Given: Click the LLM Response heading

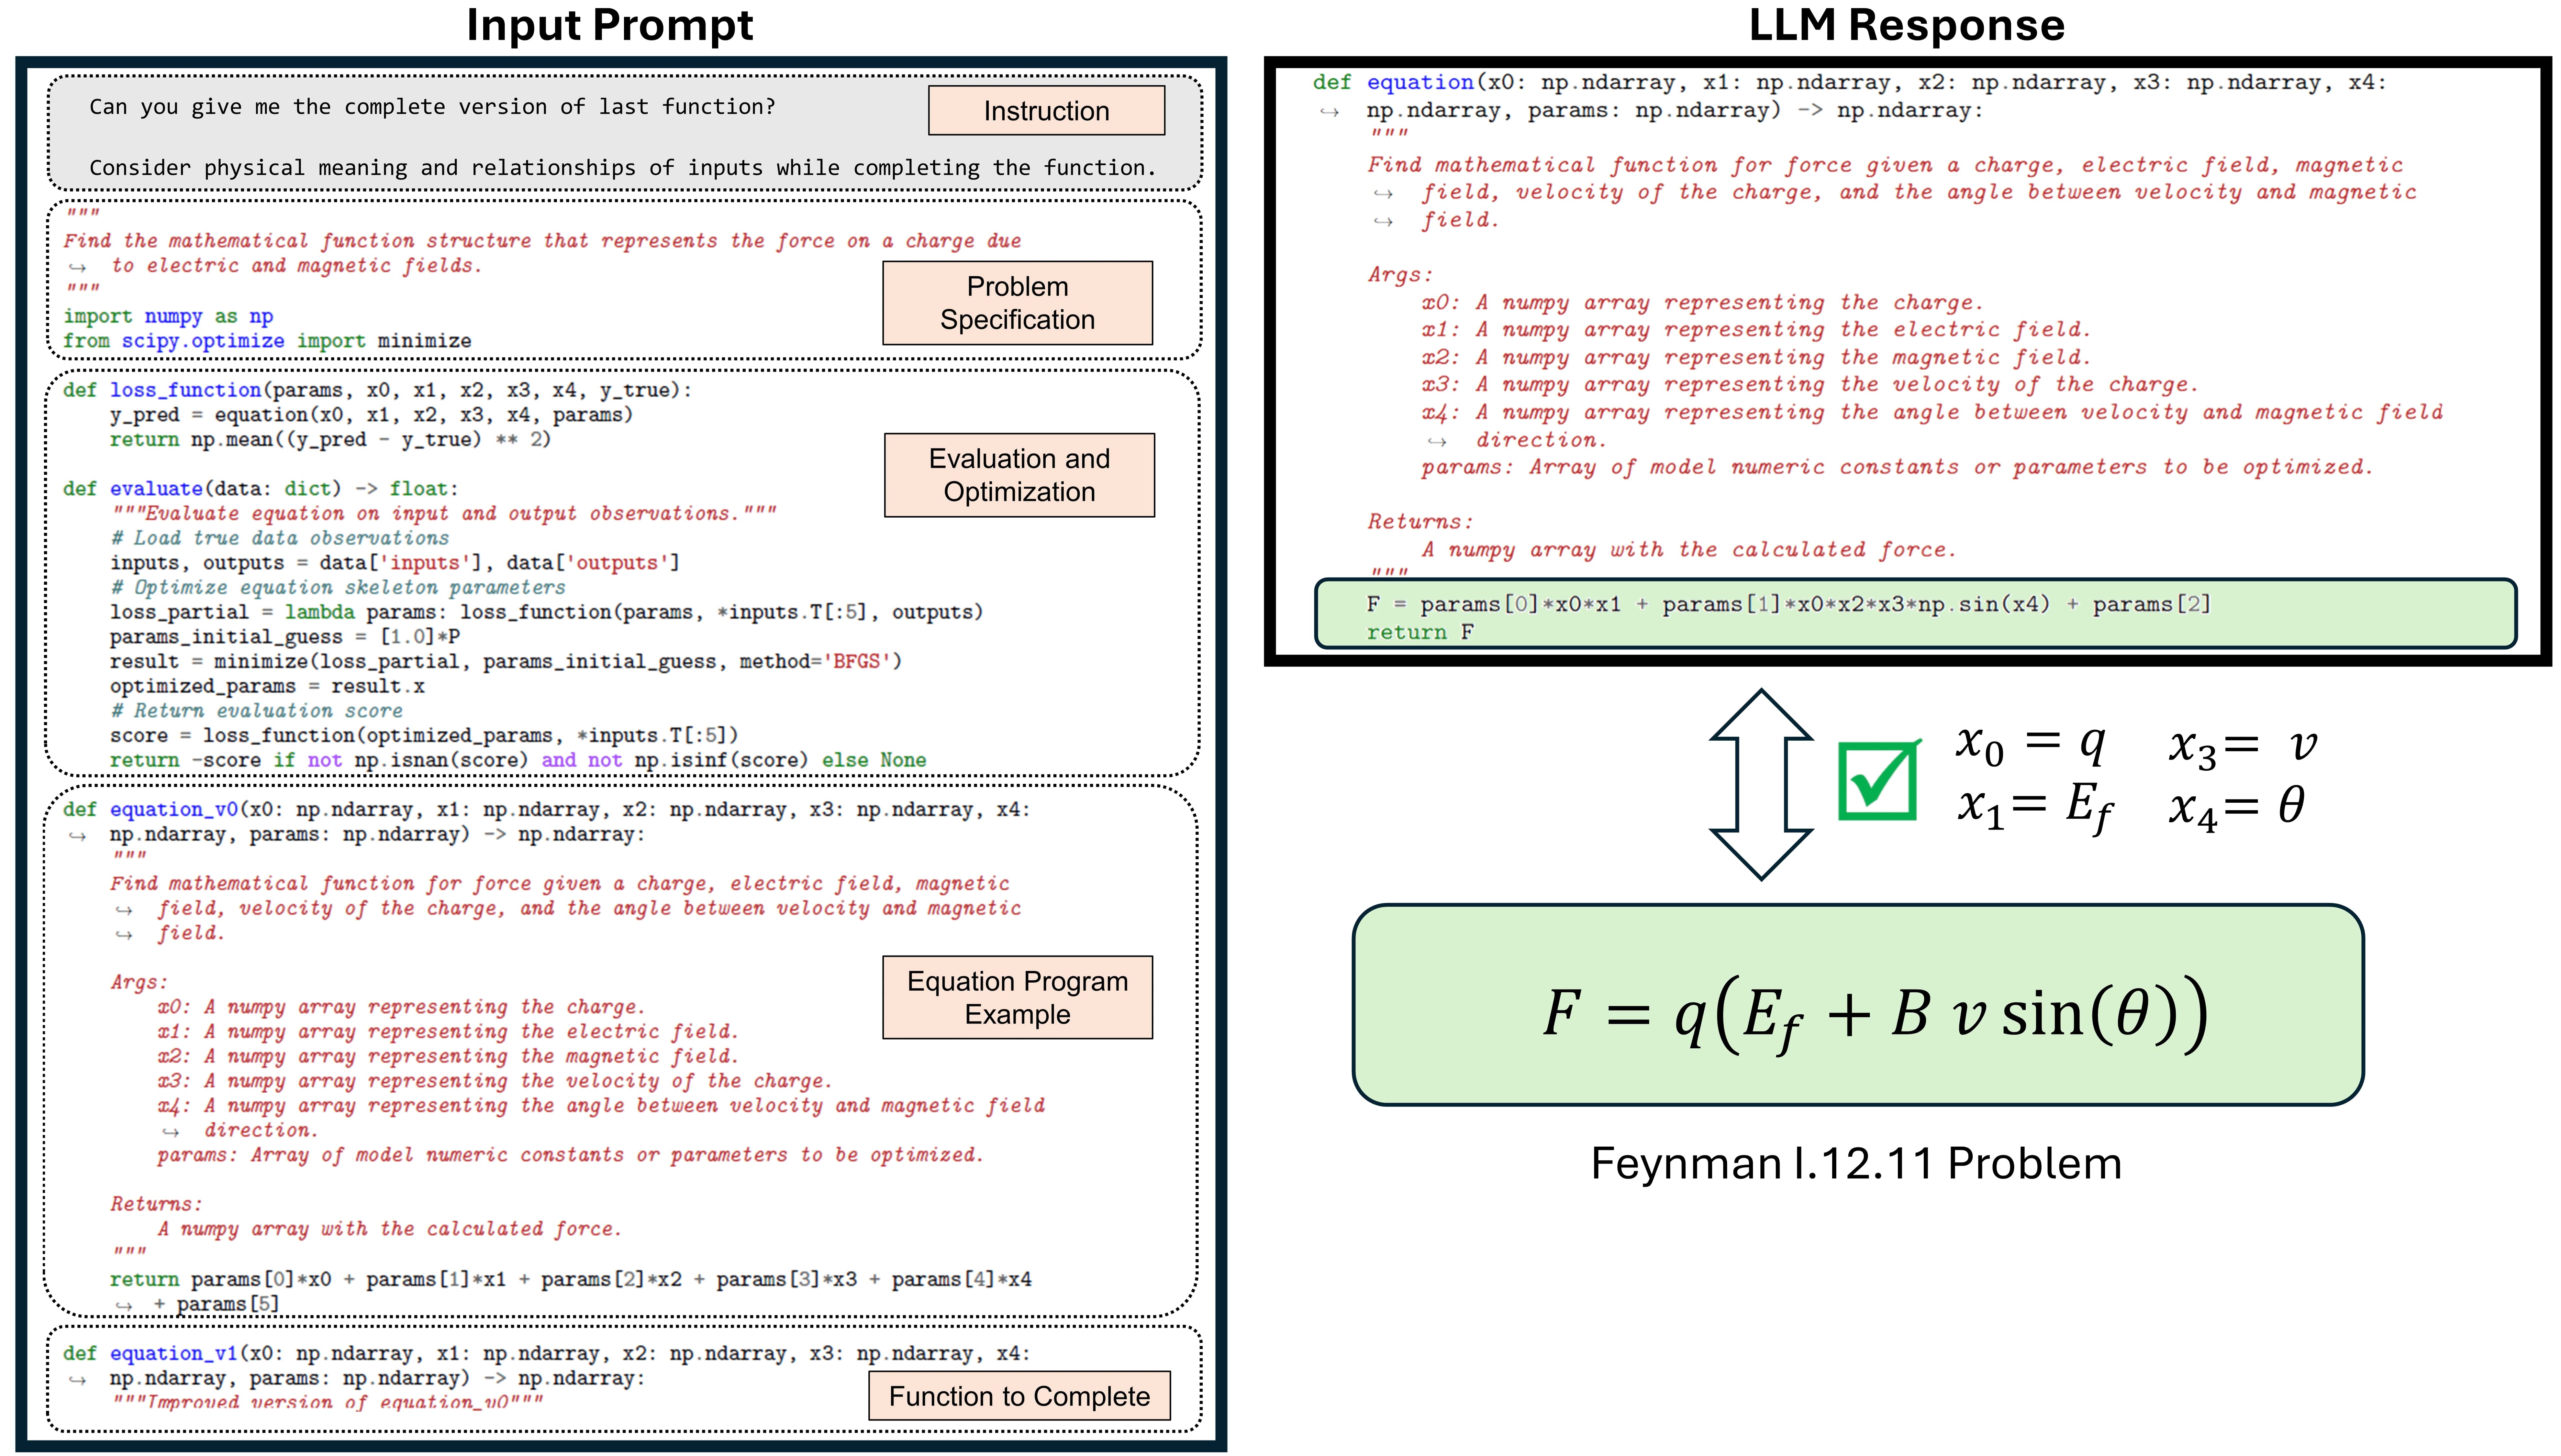Looking at the screenshot, I should pyautogui.click(x=1906, y=25).
